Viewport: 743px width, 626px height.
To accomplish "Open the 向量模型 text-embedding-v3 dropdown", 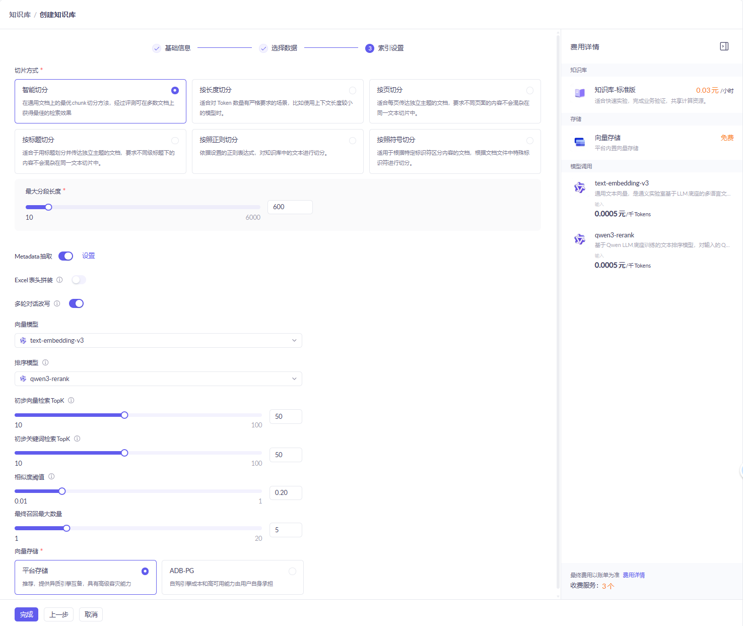I will 158,341.
